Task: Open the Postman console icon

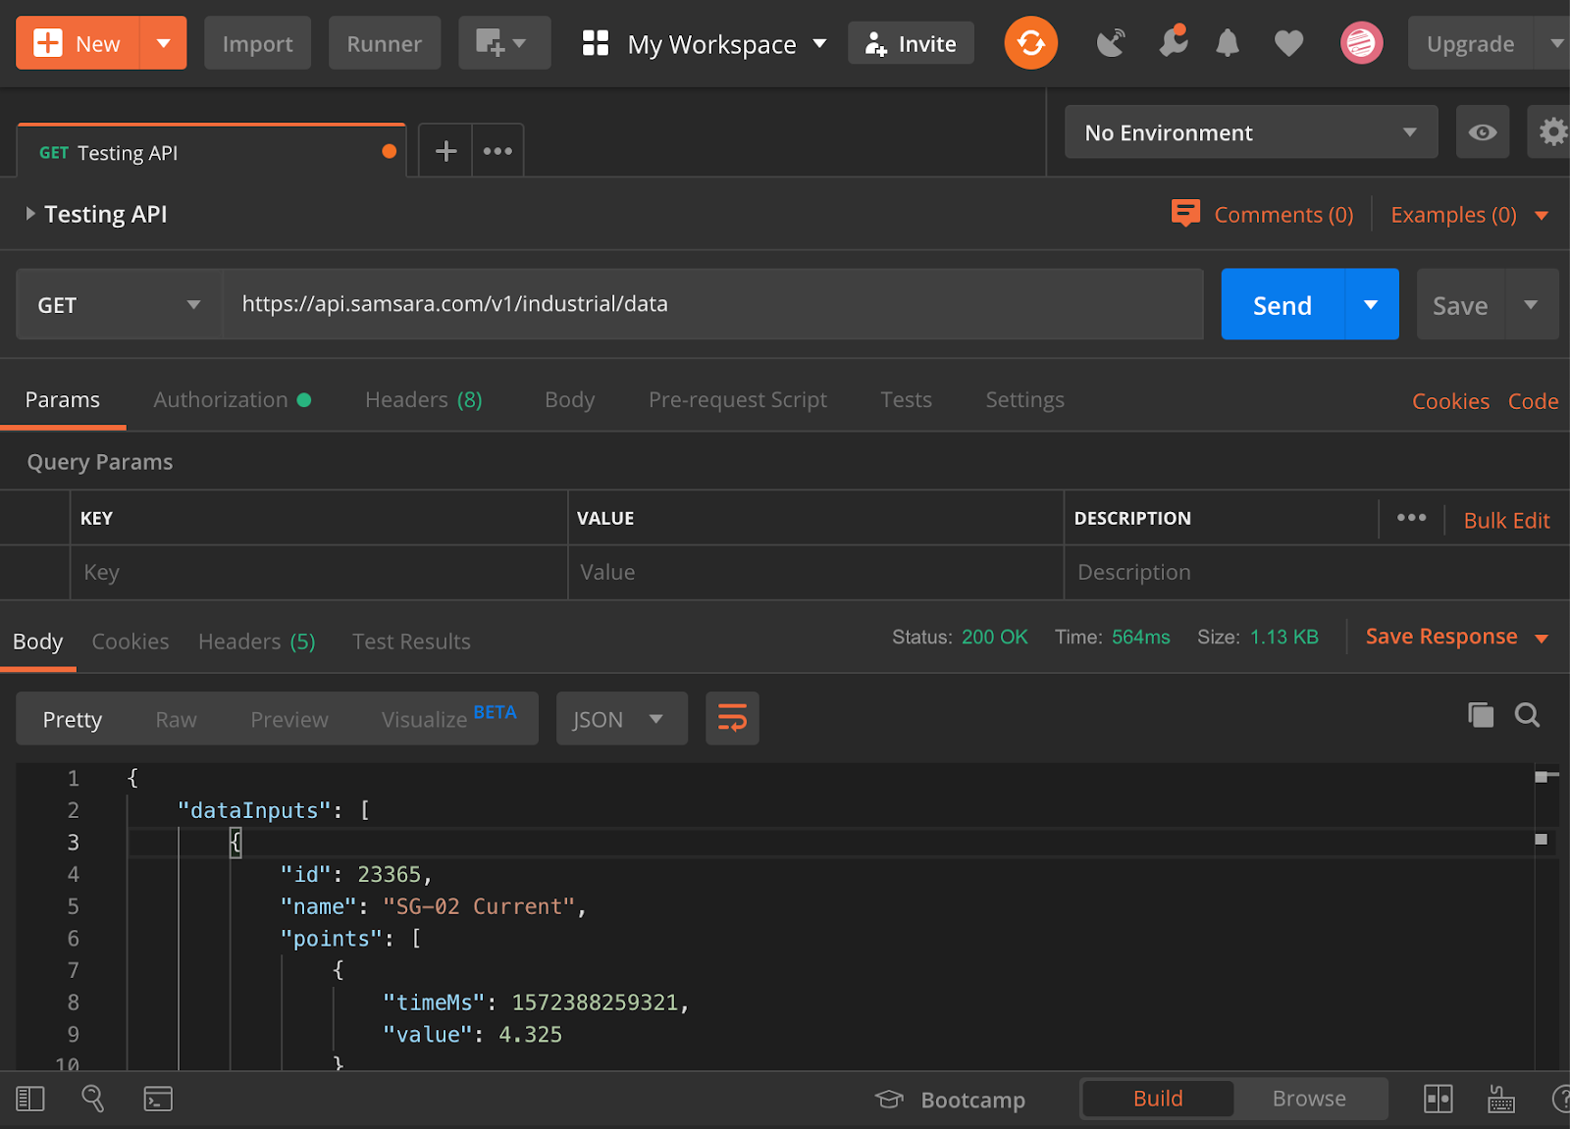Action: tap(158, 1099)
